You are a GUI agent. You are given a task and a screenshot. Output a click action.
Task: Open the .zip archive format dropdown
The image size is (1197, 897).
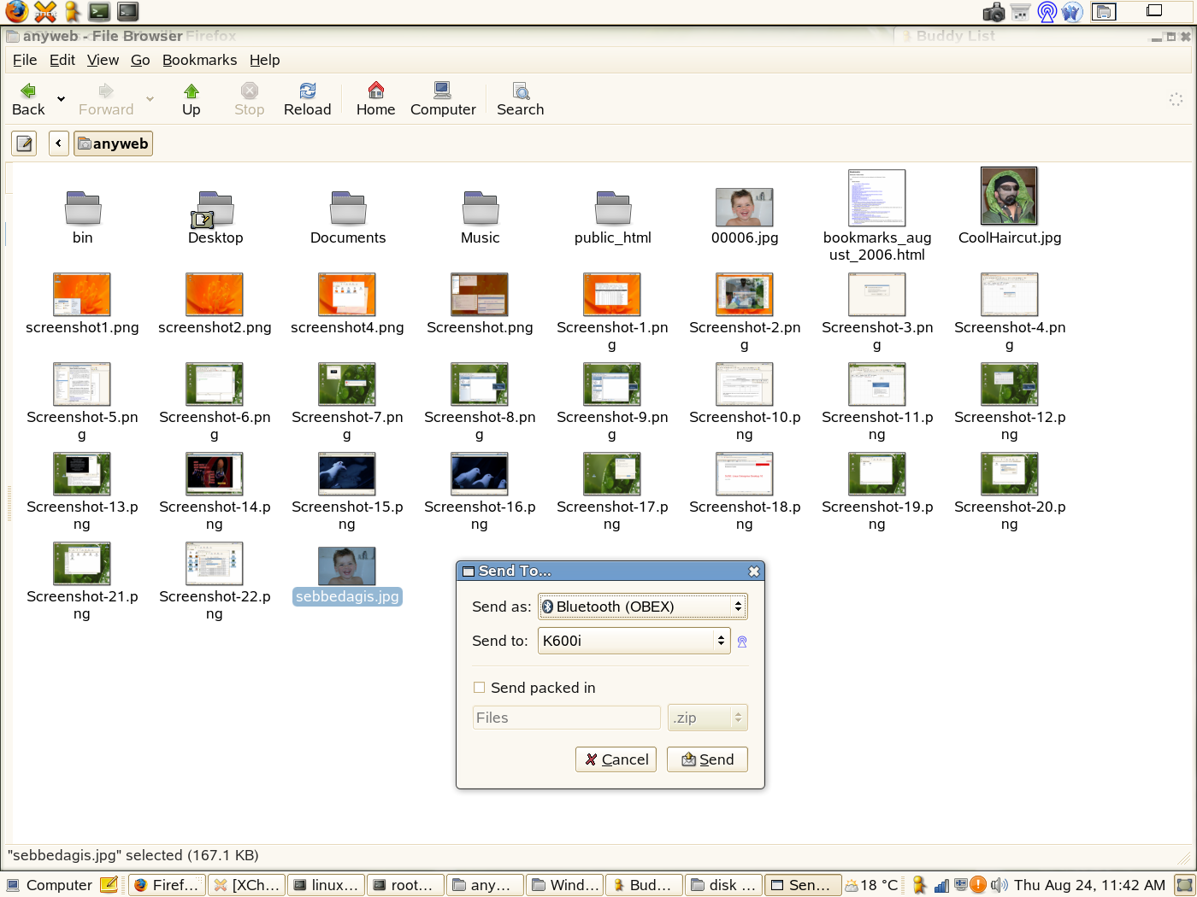tap(707, 717)
